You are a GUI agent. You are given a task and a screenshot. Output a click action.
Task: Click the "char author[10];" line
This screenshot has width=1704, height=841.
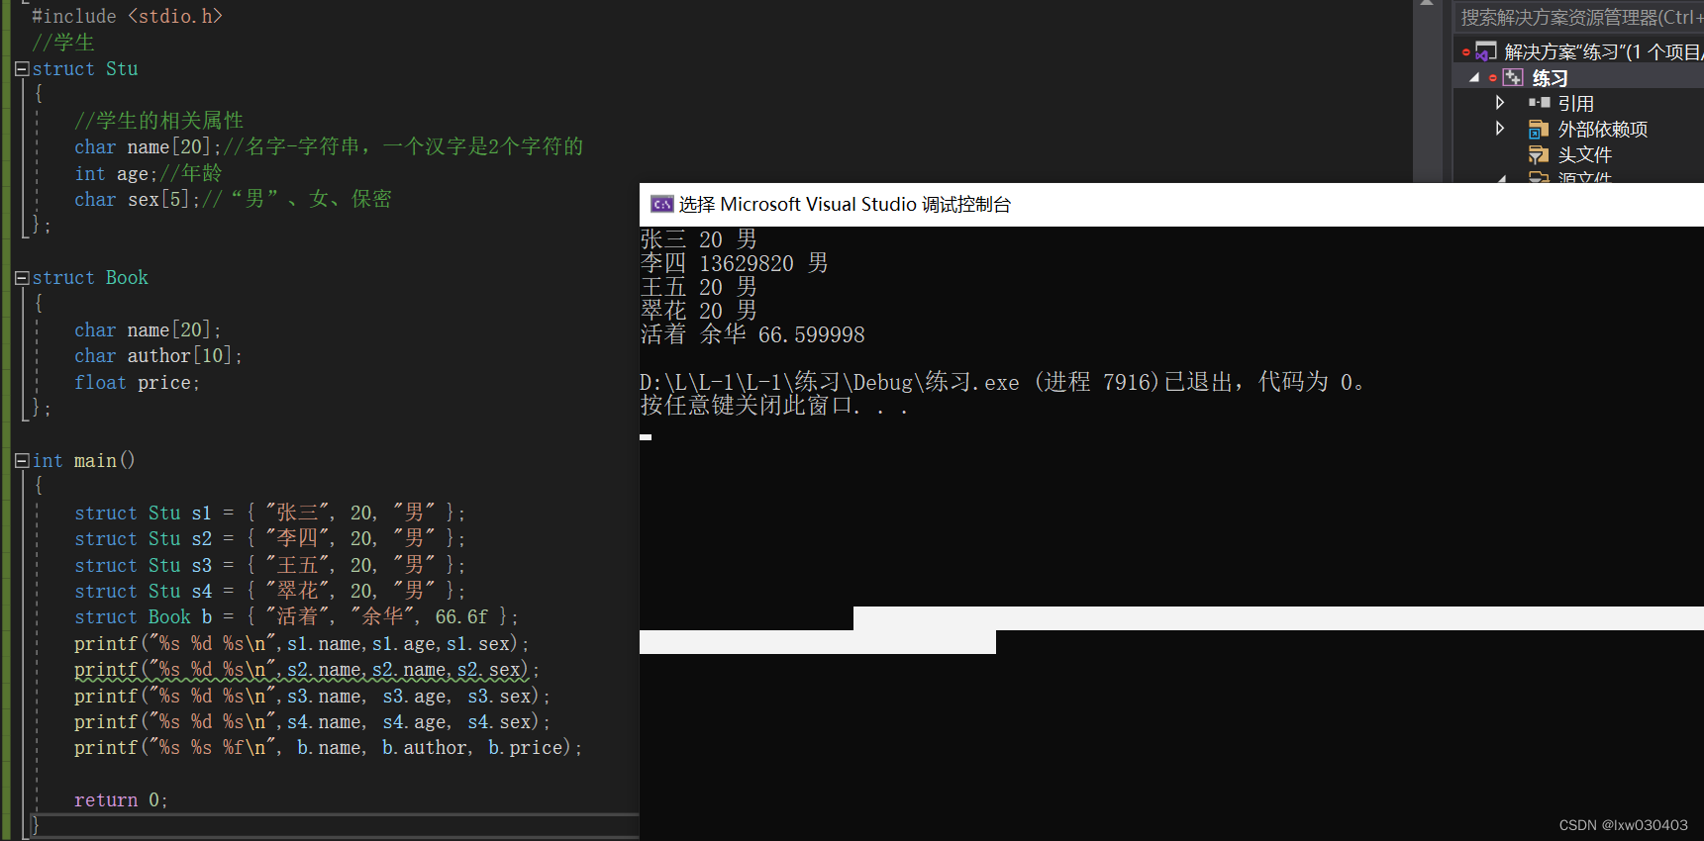[158, 355]
